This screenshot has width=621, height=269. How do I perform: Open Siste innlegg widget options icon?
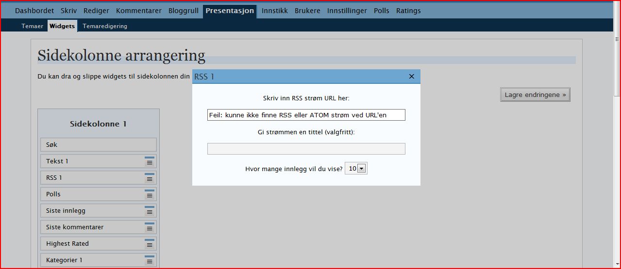pyautogui.click(x=150, y=211)
